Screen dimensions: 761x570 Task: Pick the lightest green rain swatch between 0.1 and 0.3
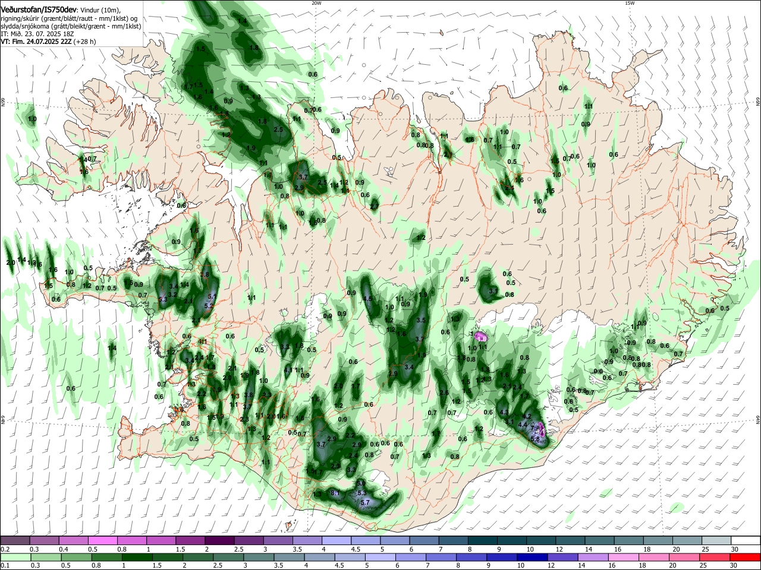(15, 557)
